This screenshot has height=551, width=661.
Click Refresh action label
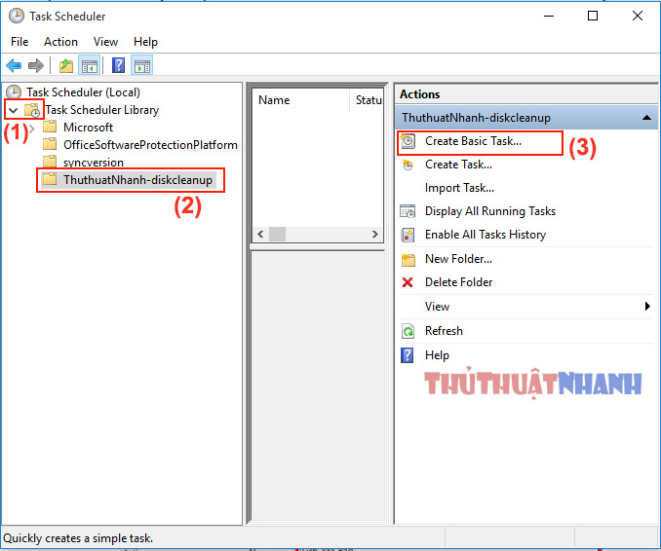[x=444, y=331]
